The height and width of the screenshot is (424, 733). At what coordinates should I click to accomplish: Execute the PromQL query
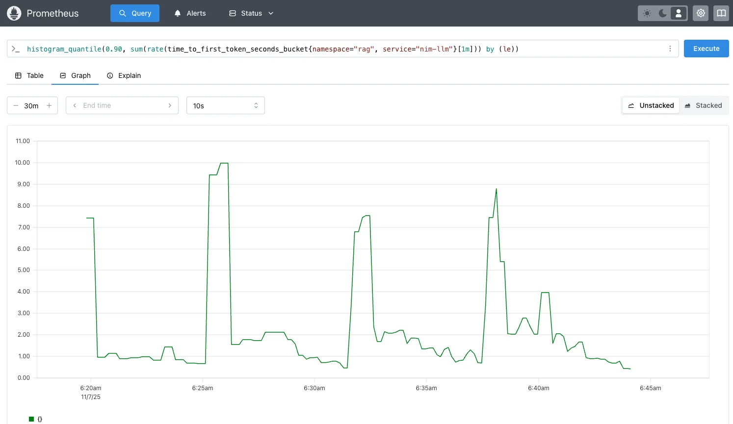(x=706, y=49)
